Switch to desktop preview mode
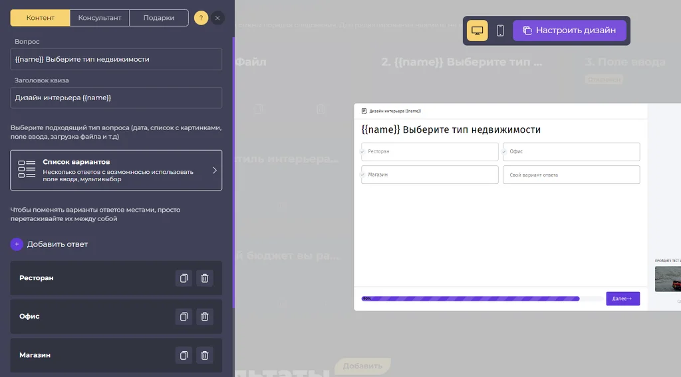Screen dimensions: 681x377 coord(477,31)
